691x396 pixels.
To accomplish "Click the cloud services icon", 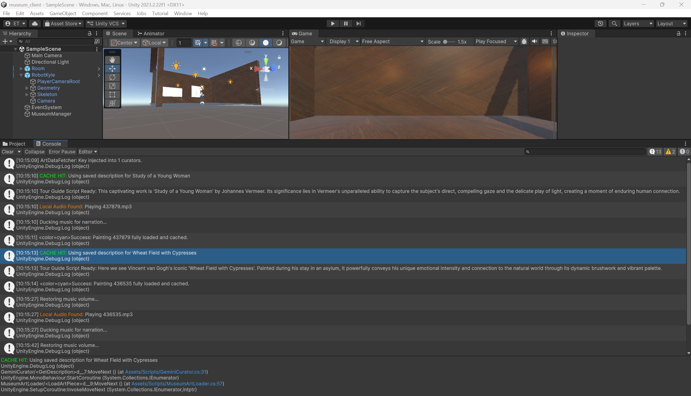I will [35, 24].
